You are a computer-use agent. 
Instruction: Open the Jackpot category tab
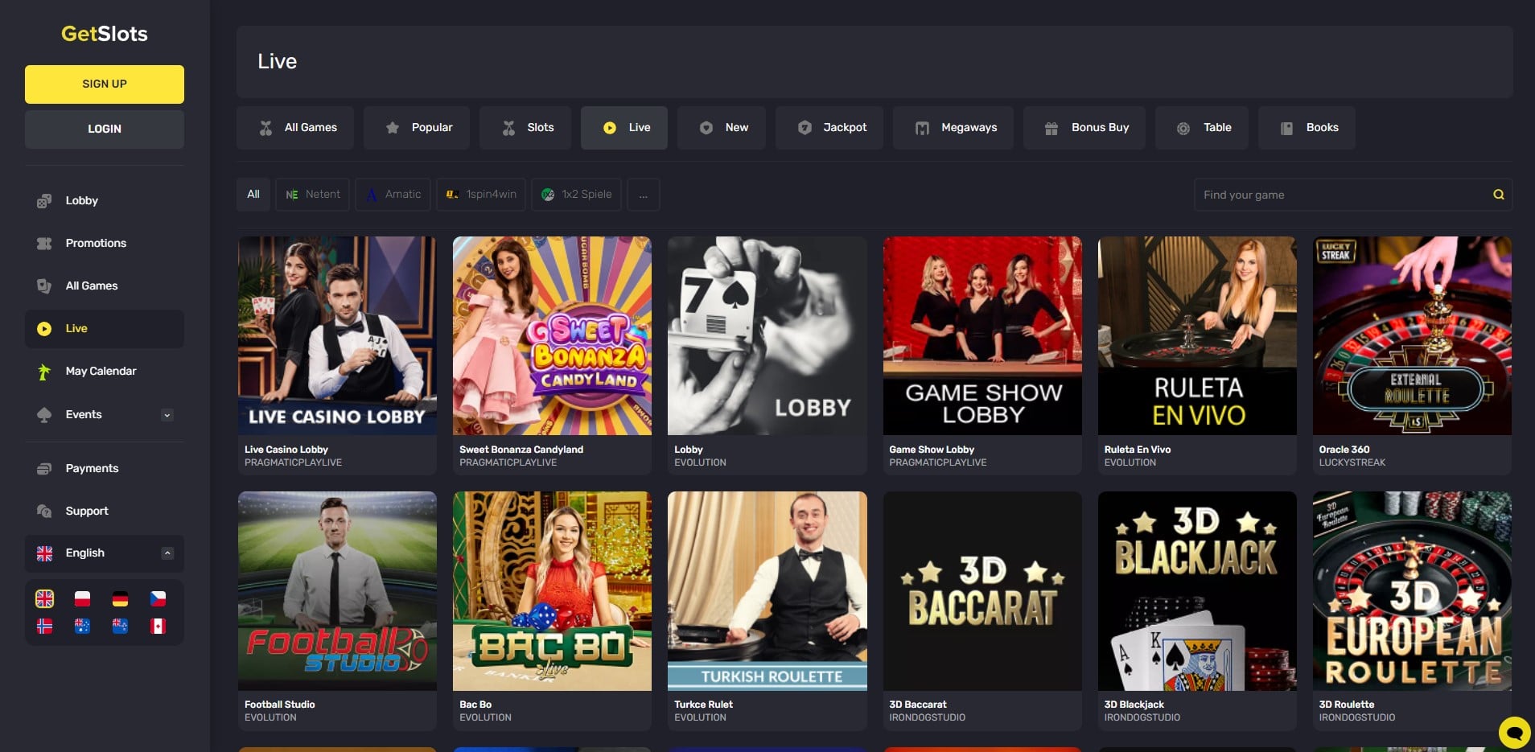click(x=829, y=128)
